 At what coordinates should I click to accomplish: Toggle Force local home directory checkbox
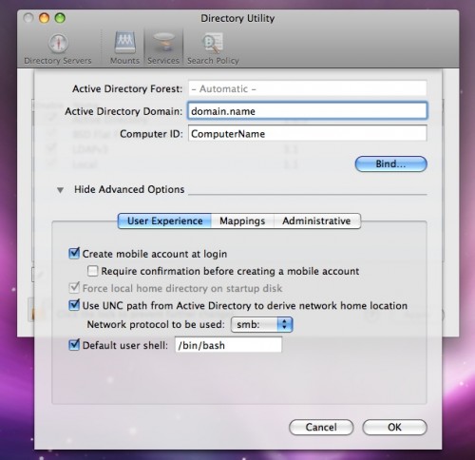click(x=74, y=288)
